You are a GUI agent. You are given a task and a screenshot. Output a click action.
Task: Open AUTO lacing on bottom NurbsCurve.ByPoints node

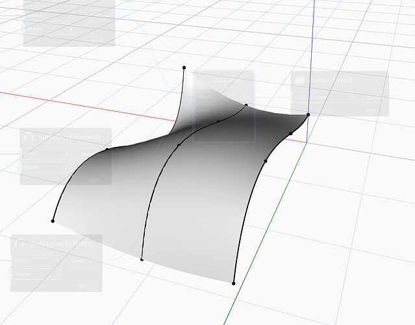coord(84,287)
